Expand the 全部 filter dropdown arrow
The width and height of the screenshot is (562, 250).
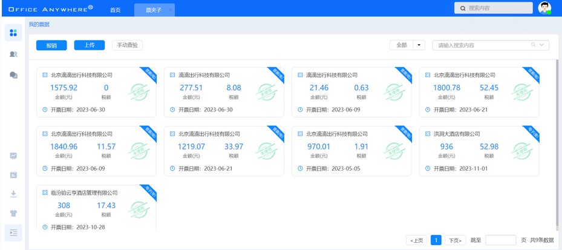[x=420, y=45]
